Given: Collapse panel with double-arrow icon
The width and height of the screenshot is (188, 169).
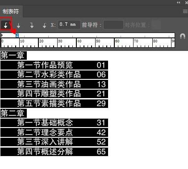Looking at the screenshot, I should click(179, 2).
